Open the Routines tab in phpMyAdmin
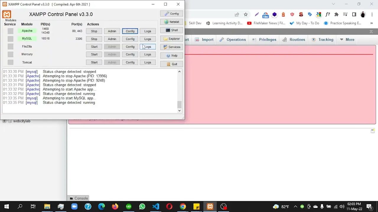Viewport: 378px width, 212px height. [x=294, y=39]
